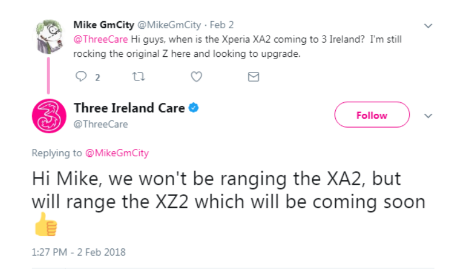
Task: Follow Three Ireland Care
Action: tap(371, 115)
